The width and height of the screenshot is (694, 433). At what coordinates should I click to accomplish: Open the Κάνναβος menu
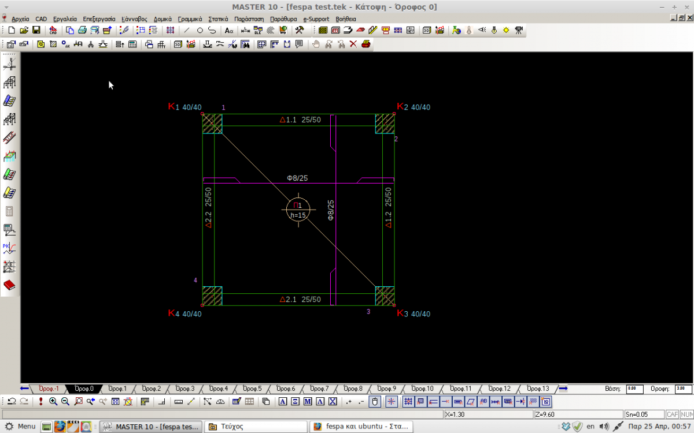[x=134, y=19]
